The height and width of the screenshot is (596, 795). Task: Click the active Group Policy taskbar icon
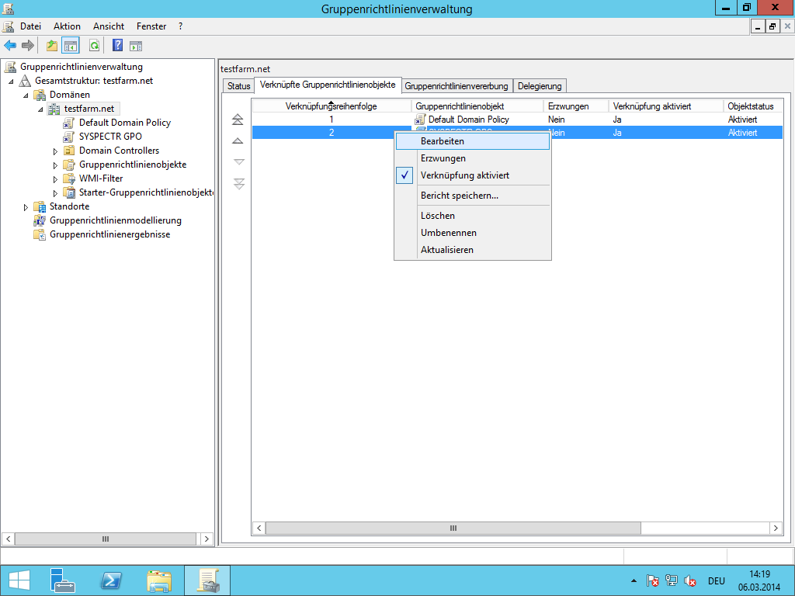pos(207,580)
